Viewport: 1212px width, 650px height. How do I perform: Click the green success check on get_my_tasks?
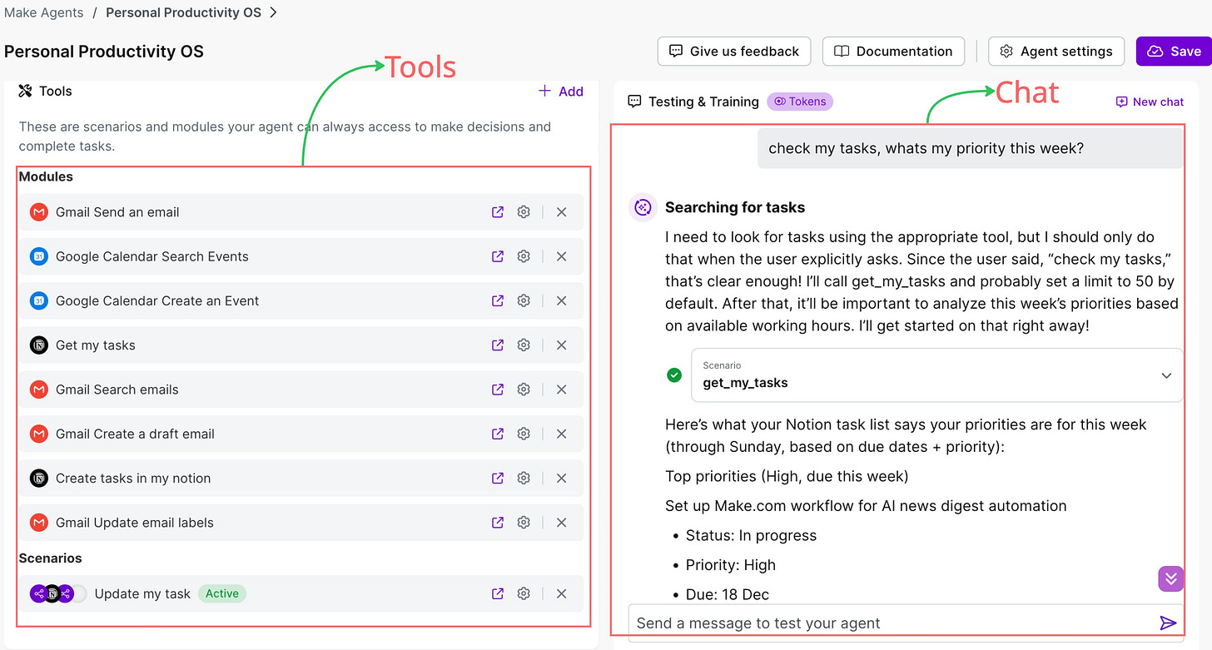pyautogui.click(x=673, y=375)
